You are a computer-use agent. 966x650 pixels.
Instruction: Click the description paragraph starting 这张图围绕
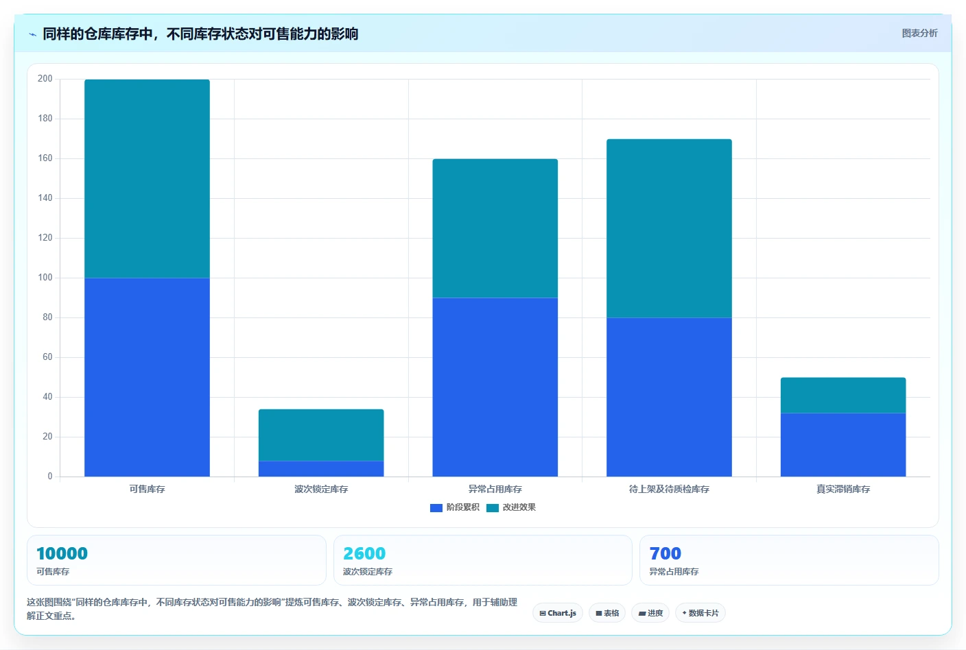pos(272,609)
